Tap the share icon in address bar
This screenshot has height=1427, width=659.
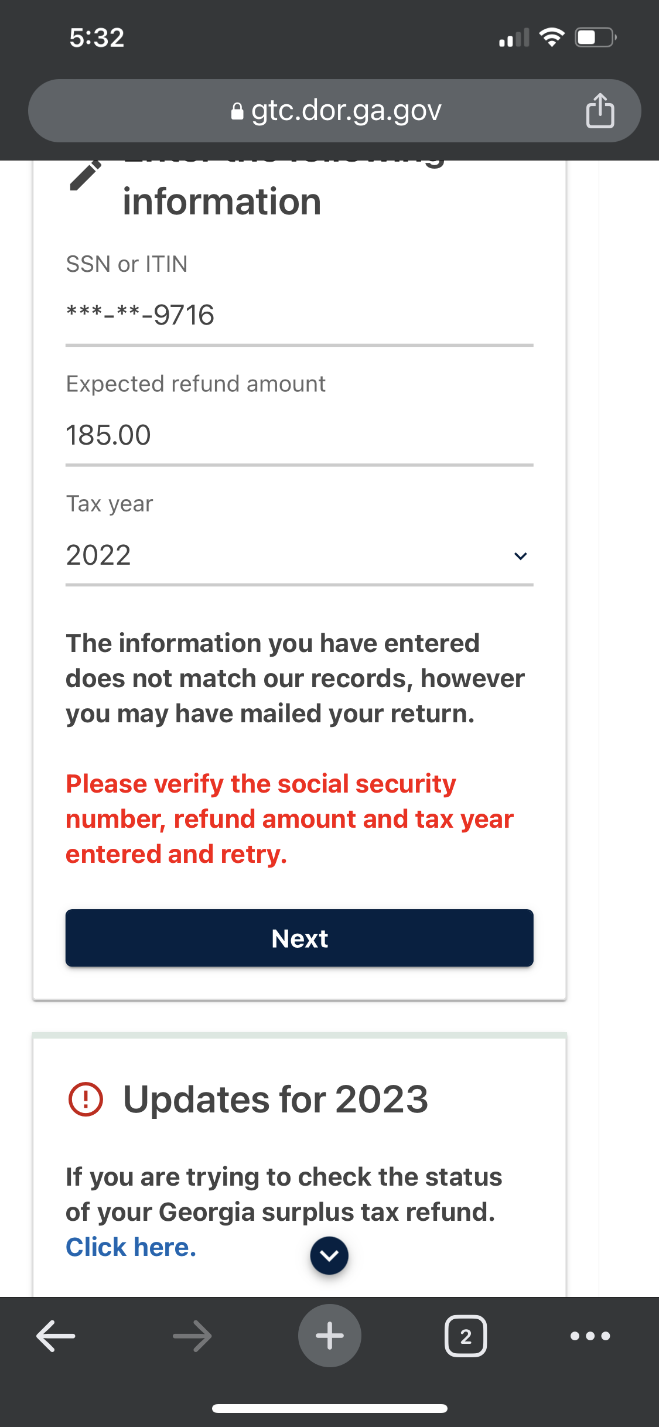point(600,110)
